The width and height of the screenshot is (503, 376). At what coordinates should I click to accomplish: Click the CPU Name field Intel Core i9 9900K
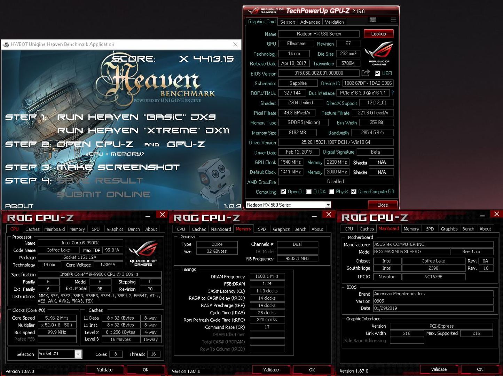tap(80, 243)
